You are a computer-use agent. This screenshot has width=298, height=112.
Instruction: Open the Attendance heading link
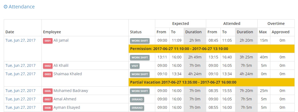point(21,7)
